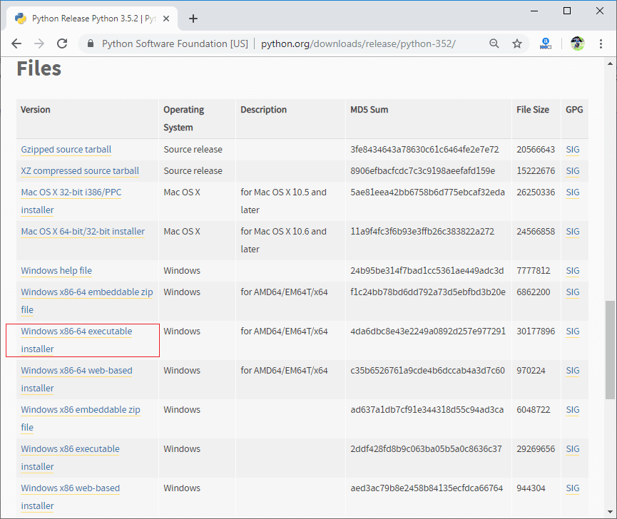Click MD5 2ddf428fd8b9c063ba05b5a0c8636c37
Screen dimensions: 617x519
click(x=426, y=448)
